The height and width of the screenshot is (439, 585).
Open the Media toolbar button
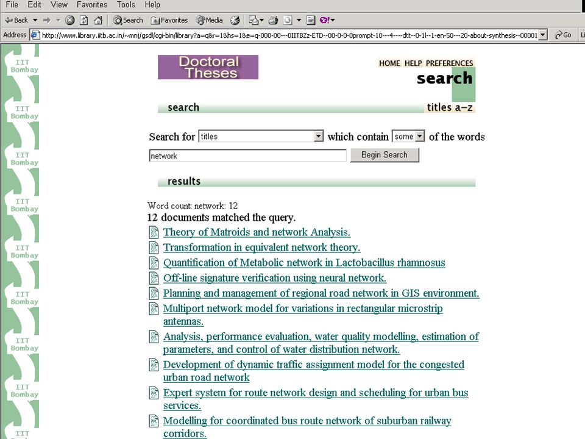pyautogui.click(x=209, y=20)
